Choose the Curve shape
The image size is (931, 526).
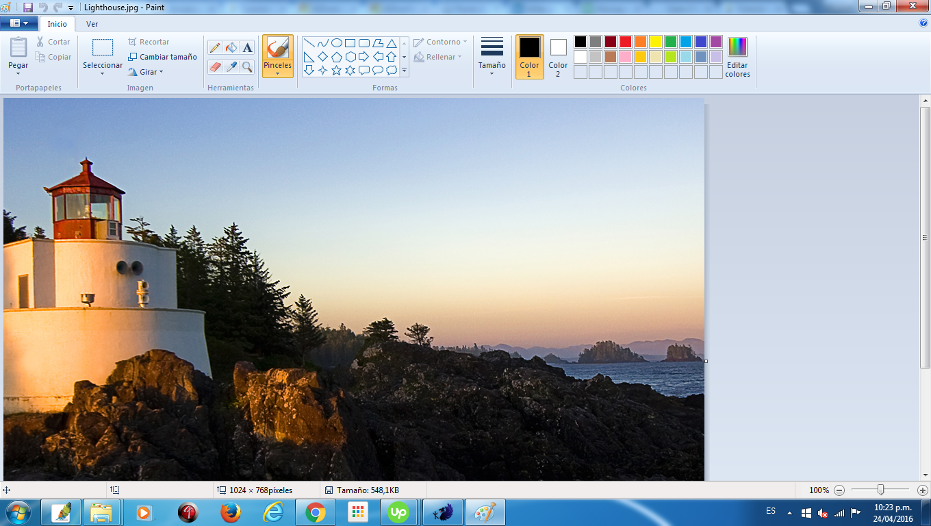323,43
